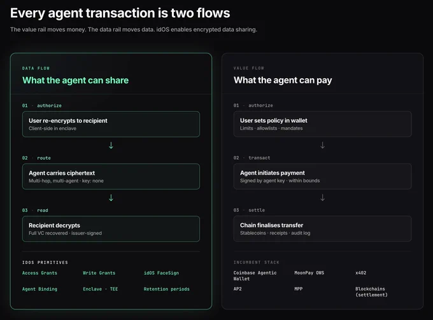The image size is (433, 320).
Task: Select the 'User re-encrypts to recipient' card
Action: point(111,124)
